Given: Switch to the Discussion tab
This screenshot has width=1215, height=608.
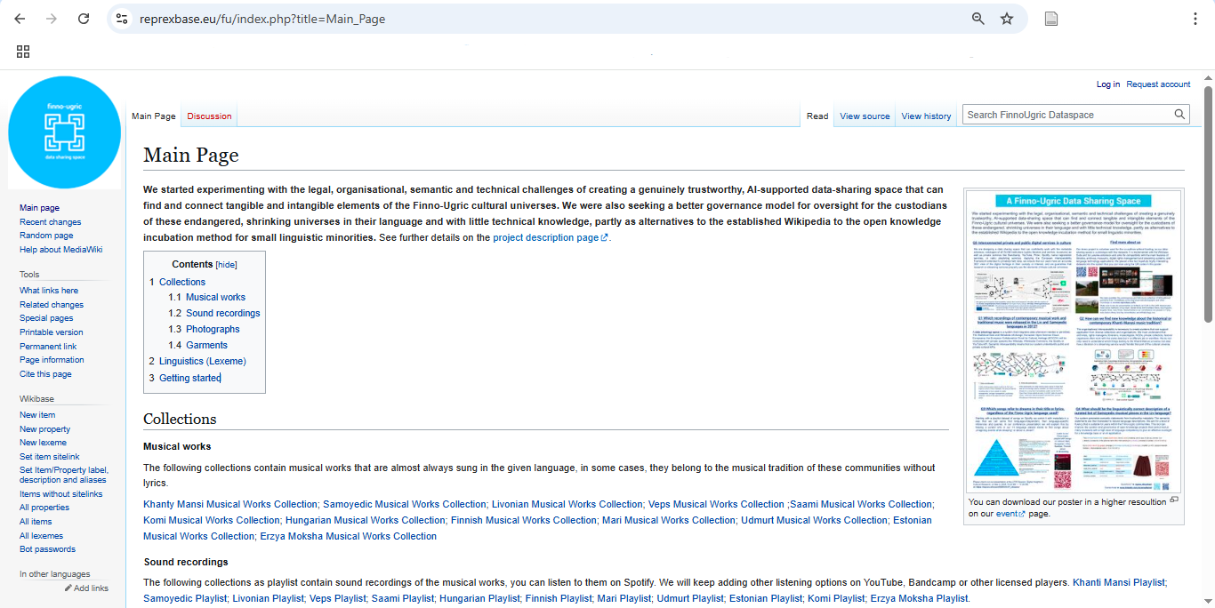Looking at the screenshot, I should point(209,116).
